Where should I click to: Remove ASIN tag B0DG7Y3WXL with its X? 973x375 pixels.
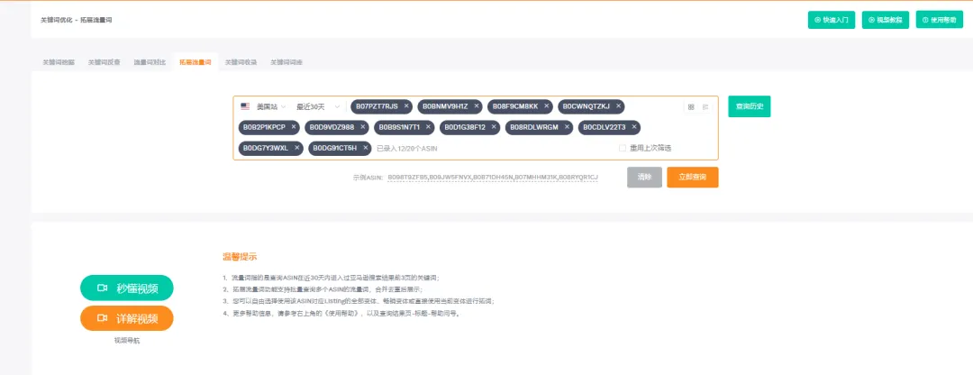pos(297,148)
